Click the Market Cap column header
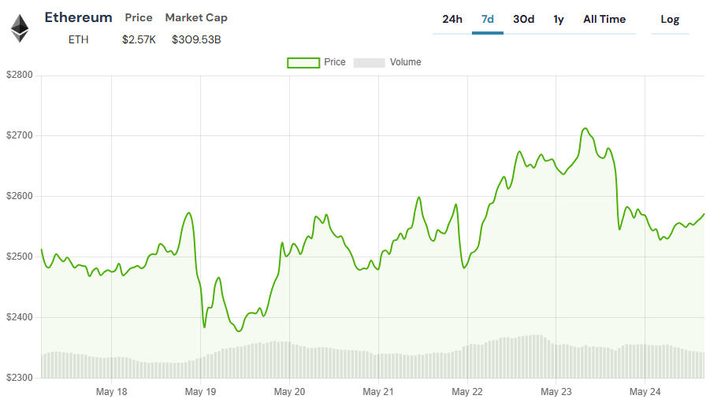Screen dimensions: 721x399 (196, 17)
